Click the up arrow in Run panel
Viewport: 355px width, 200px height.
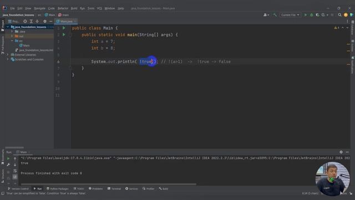tap(15, 159)
